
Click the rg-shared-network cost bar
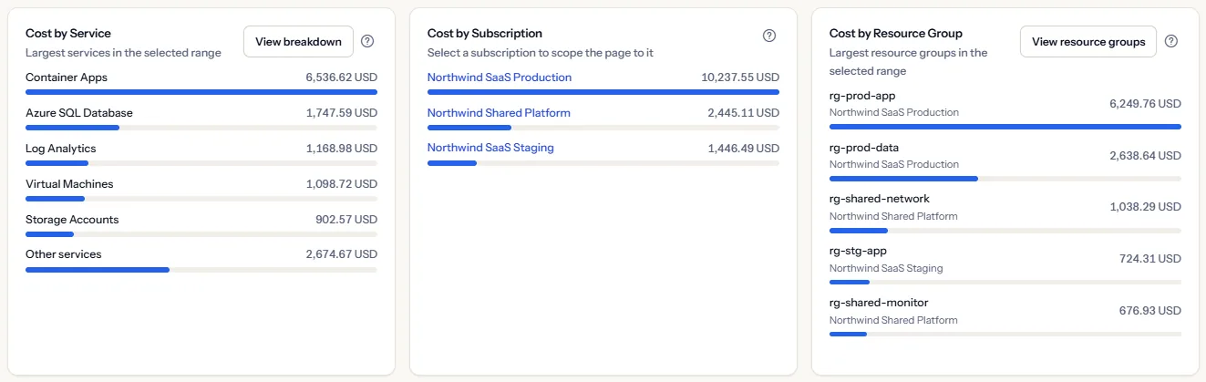1005,231
